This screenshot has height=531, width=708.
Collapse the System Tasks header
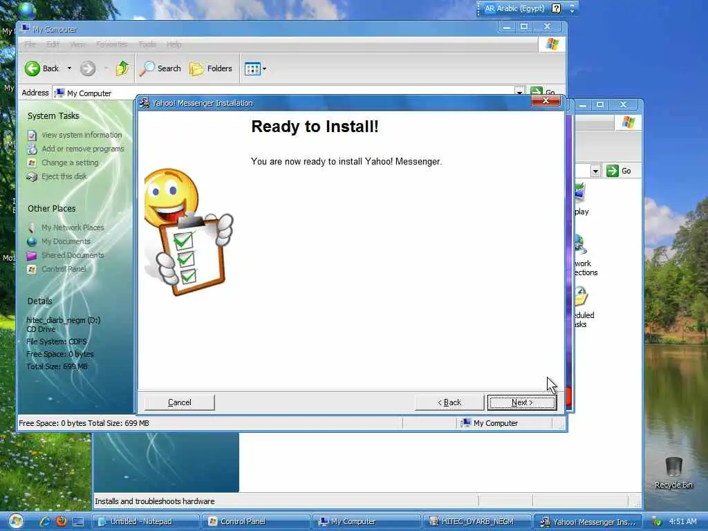point(53,116)
